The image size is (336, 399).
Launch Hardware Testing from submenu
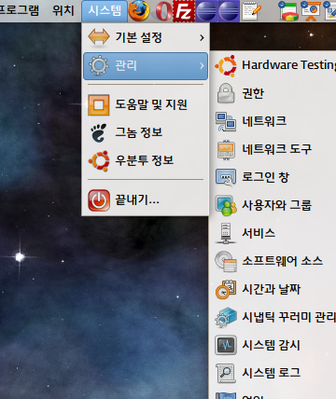(x=273, y=65)
